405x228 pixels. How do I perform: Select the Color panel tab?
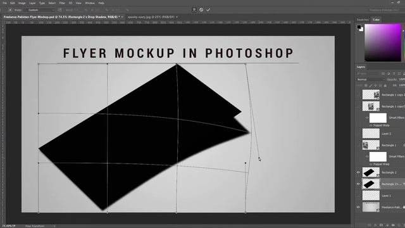coord(376,20)
